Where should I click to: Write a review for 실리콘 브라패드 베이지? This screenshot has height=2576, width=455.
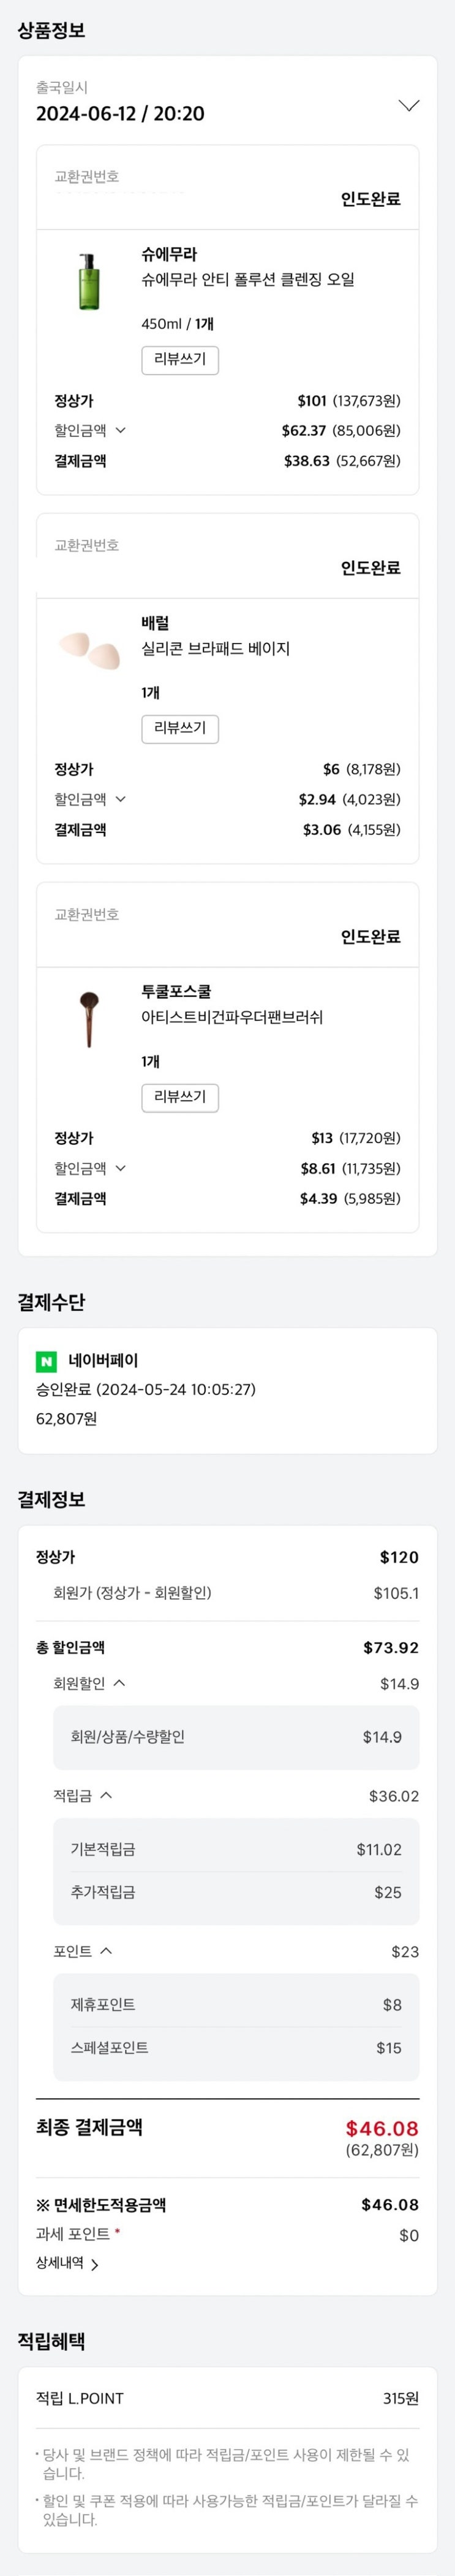click(x=179, y=728)
